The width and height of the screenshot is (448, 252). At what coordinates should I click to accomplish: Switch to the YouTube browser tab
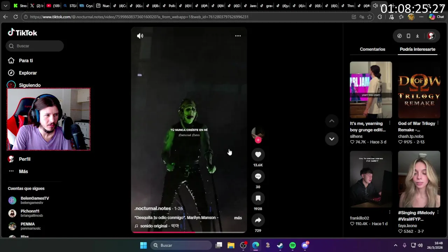point(53,6)
